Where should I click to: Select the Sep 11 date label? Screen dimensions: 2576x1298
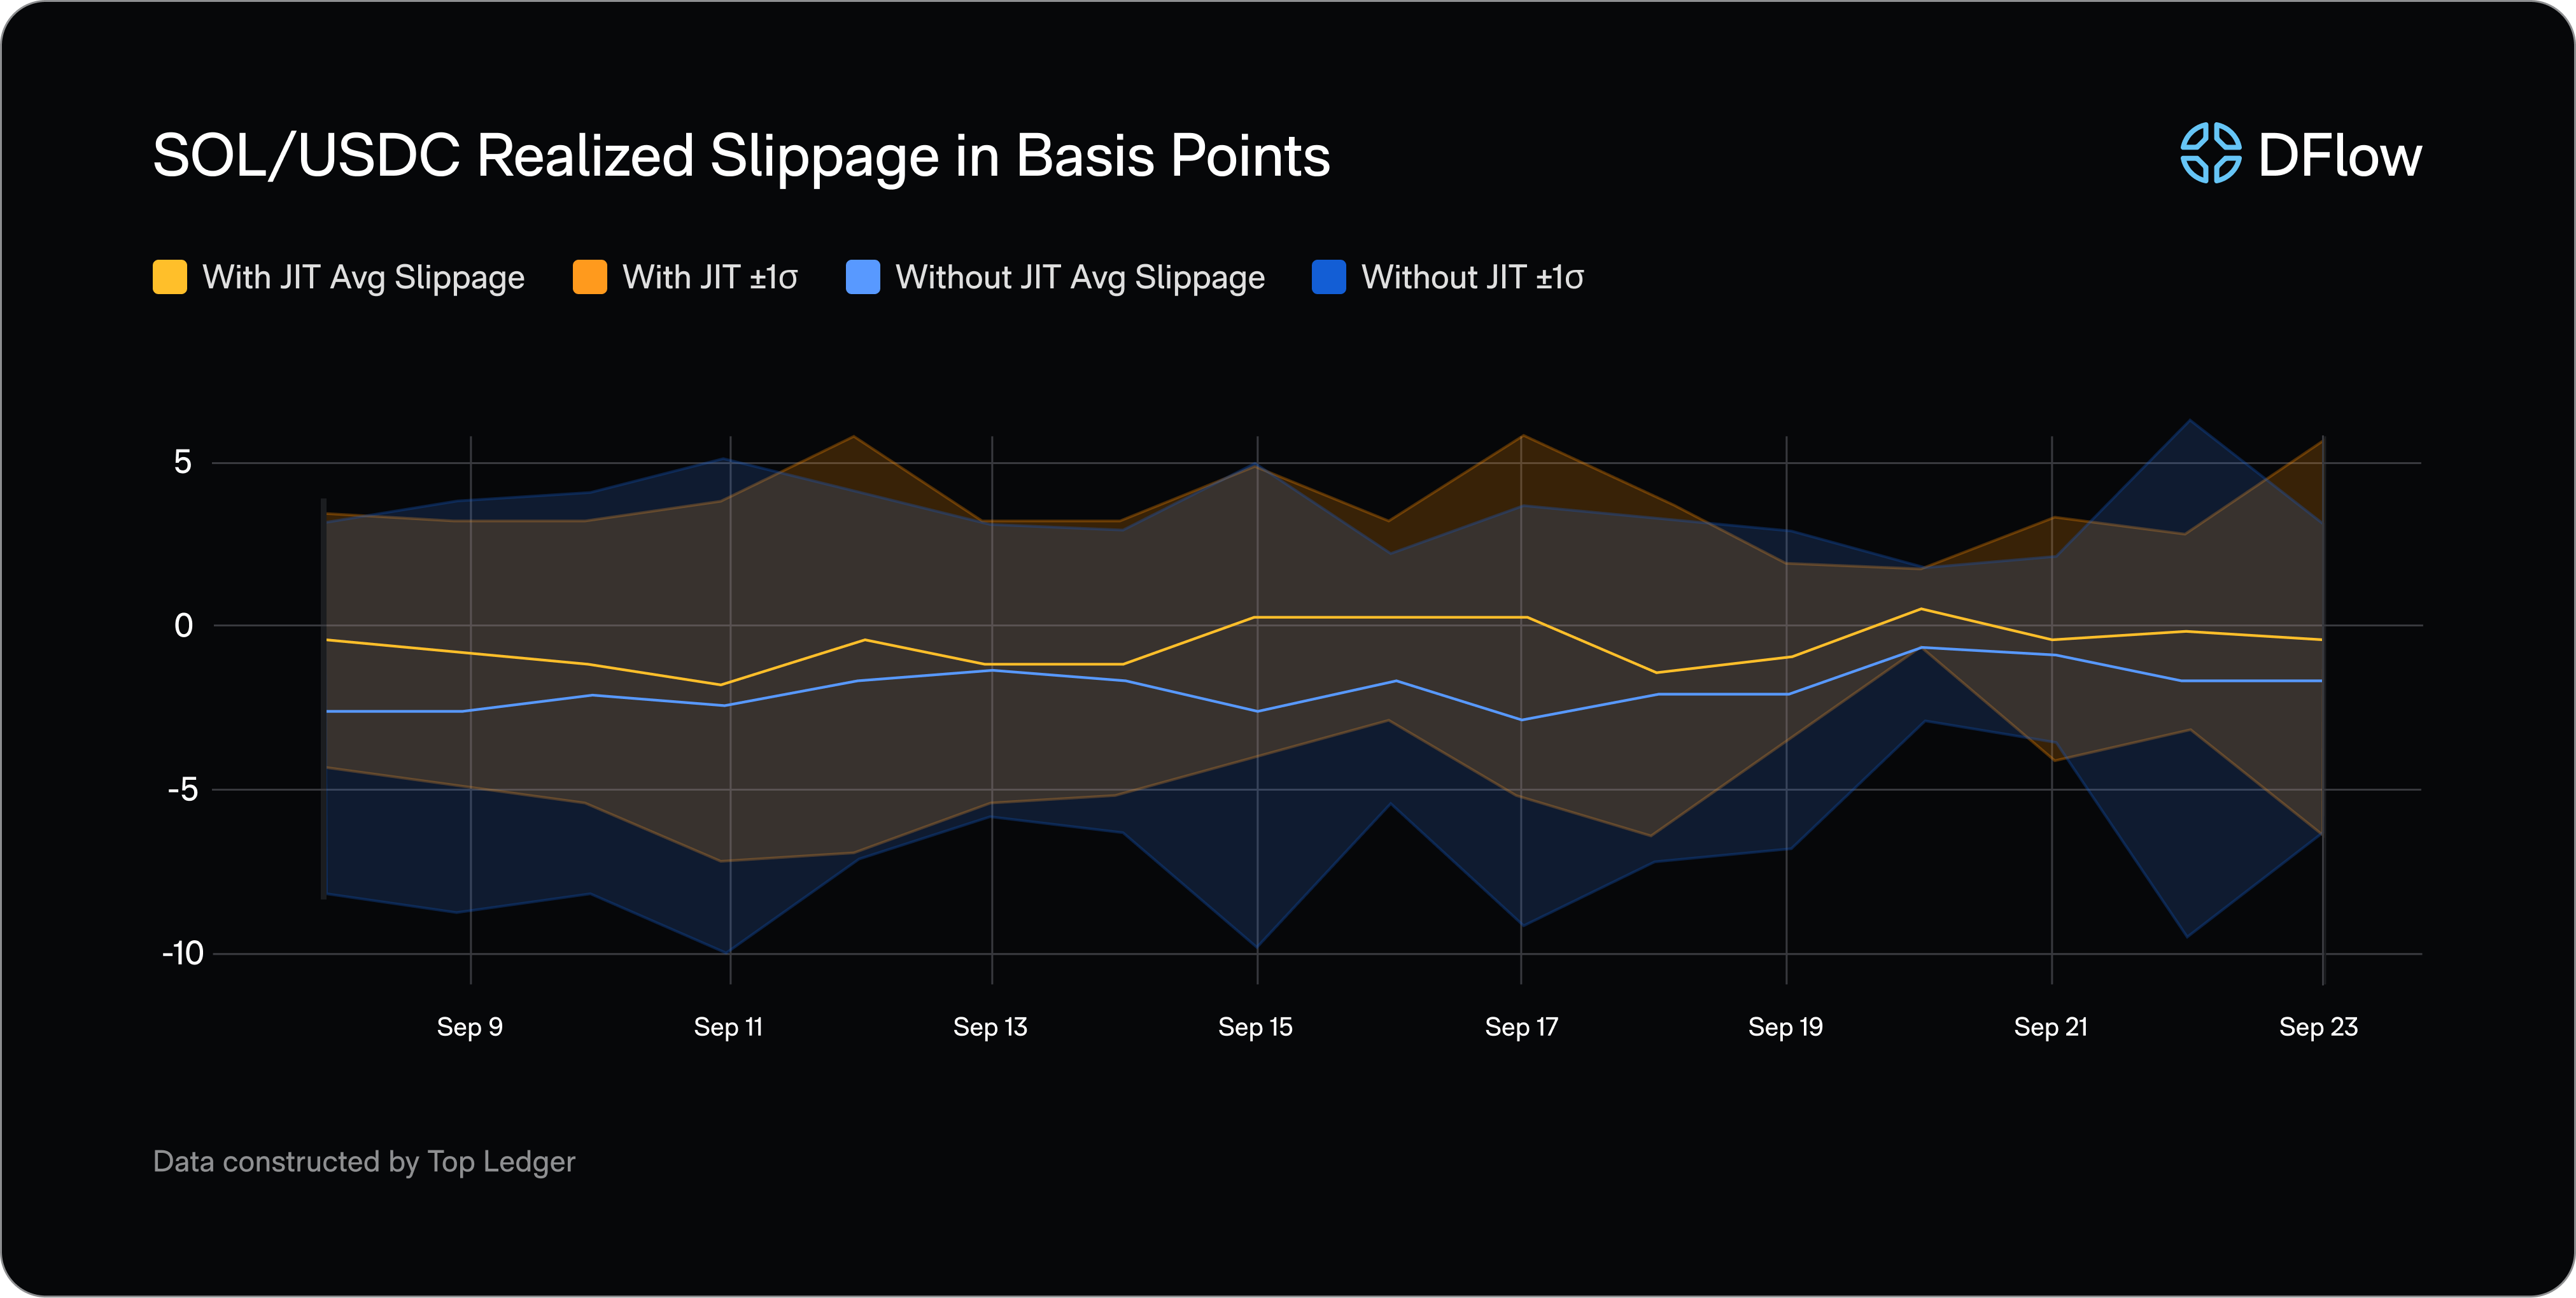[728, 1027]
